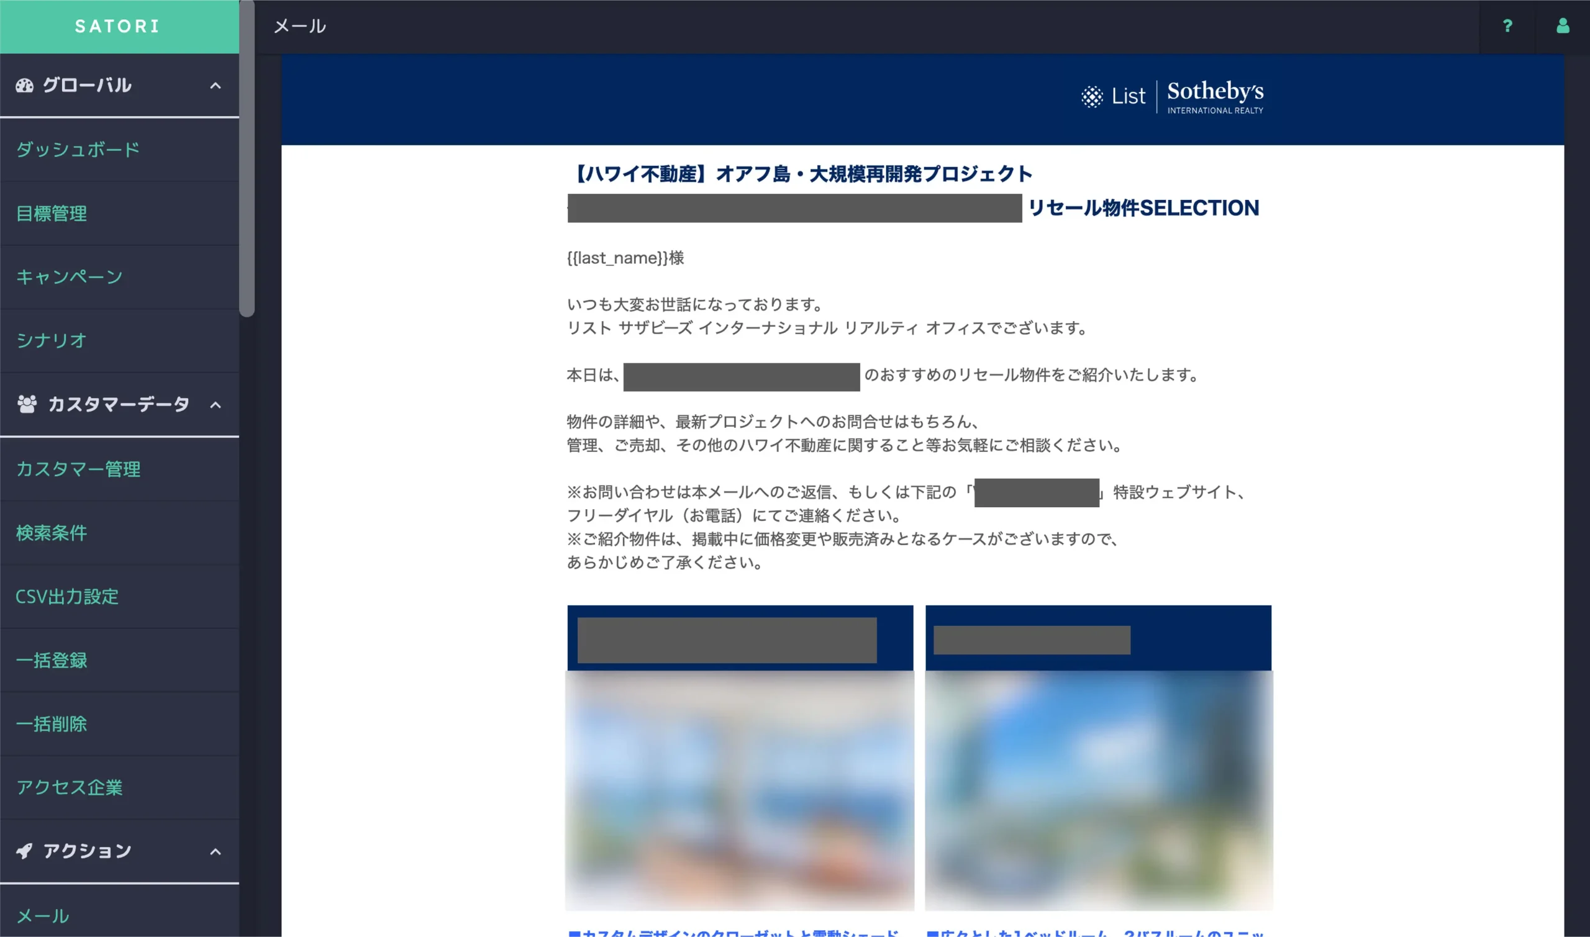Open the user account icon
This screenshot has width=1590, height=937.
pos(1562,26)
